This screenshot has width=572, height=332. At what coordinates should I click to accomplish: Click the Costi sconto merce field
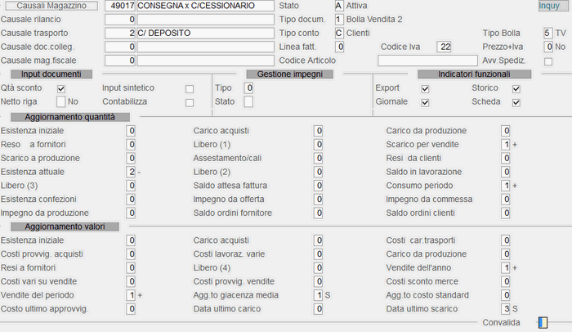point(506,281)
